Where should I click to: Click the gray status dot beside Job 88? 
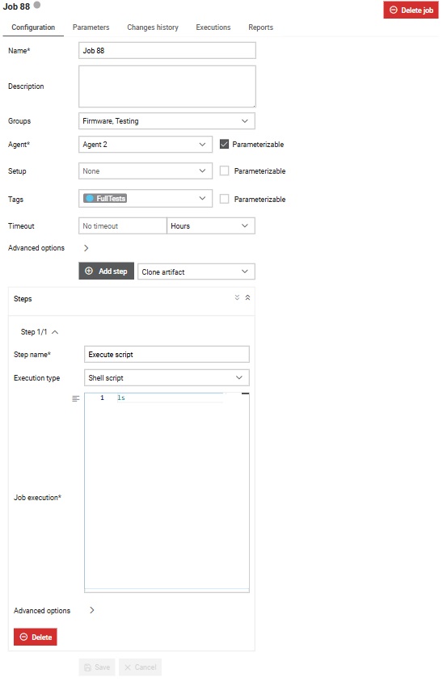tap(37, 5)
